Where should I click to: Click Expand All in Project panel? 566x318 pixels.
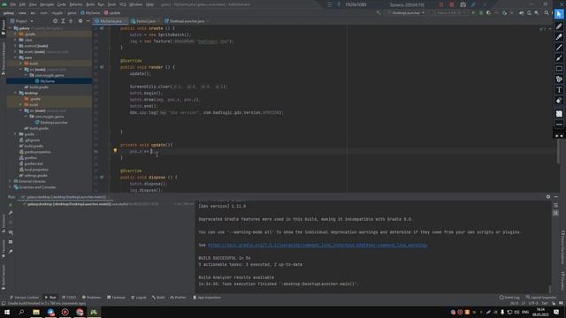[x=63, y=21]
